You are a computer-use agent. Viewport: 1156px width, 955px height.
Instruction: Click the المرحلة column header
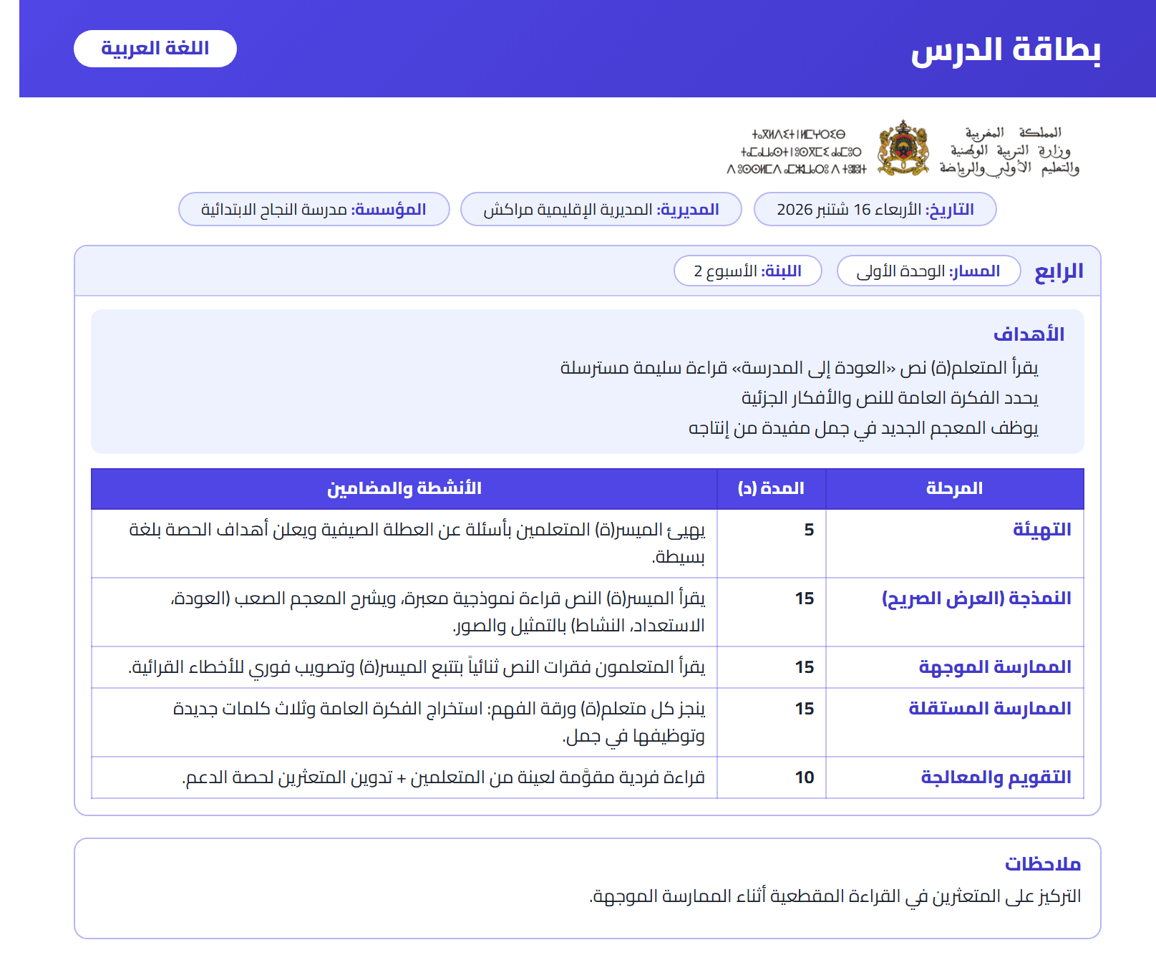coord(954,488)
